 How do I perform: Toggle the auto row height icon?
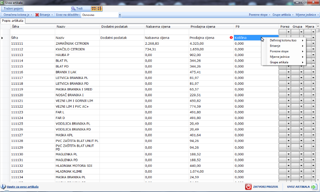click(99, 9)
